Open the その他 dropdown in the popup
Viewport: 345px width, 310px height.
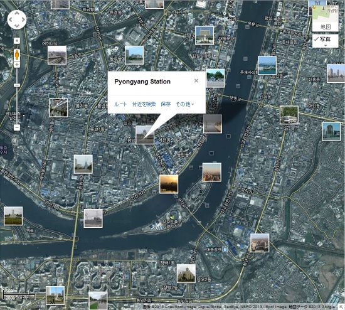point(184,104)
